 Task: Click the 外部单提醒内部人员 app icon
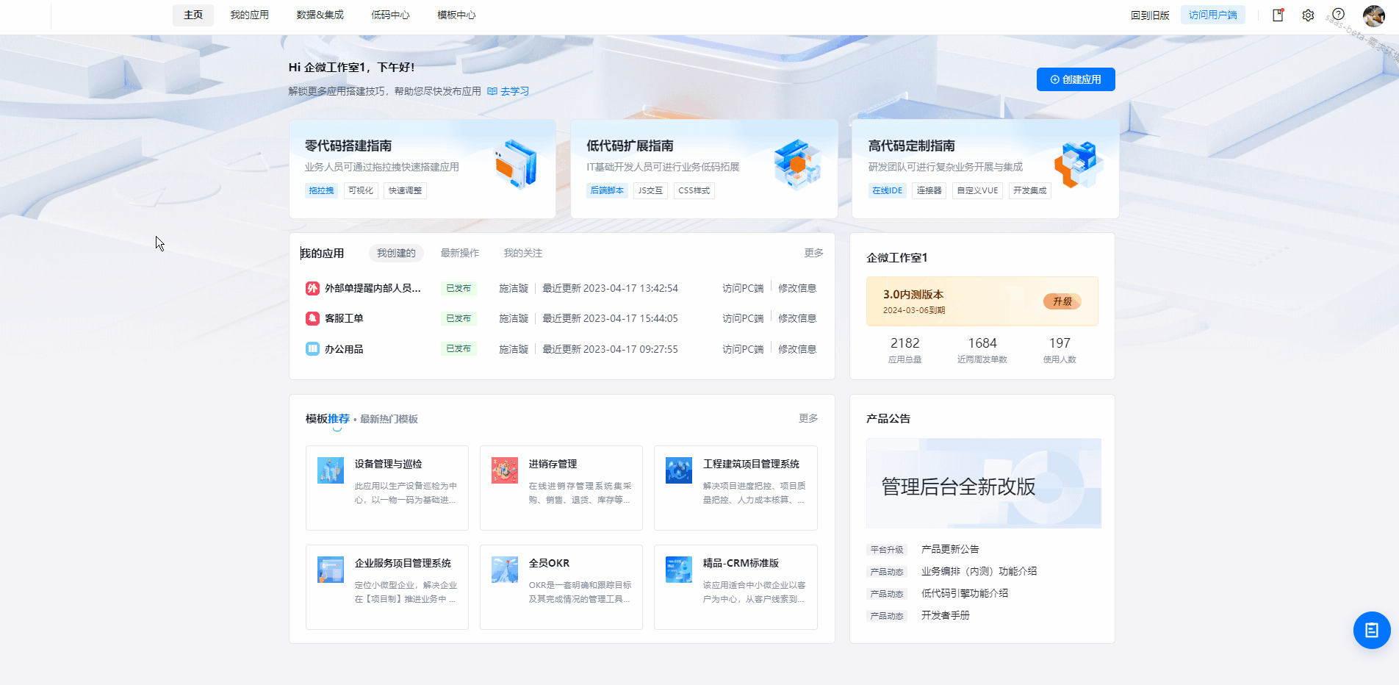pos(312,288)
